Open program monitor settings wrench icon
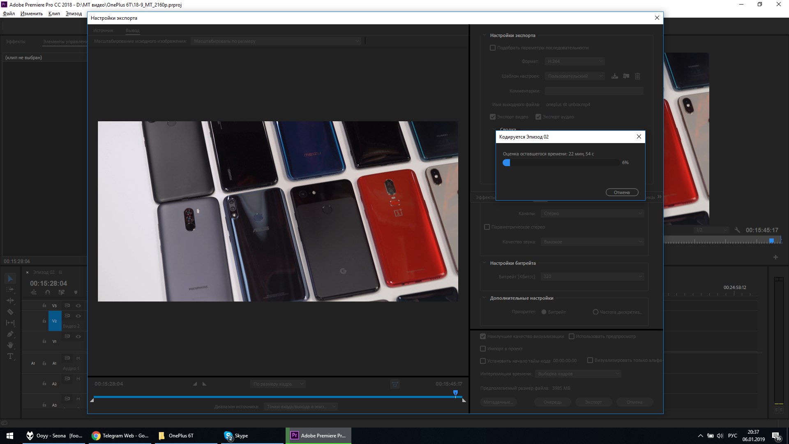Viewport: 789px width, 444px height. point(737,230)
